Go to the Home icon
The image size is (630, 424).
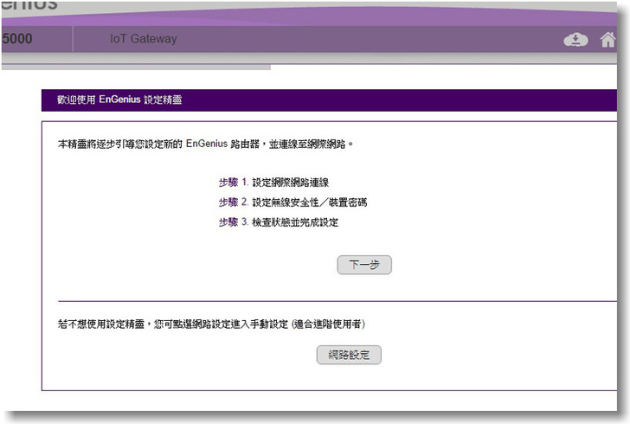click(607, 40)
